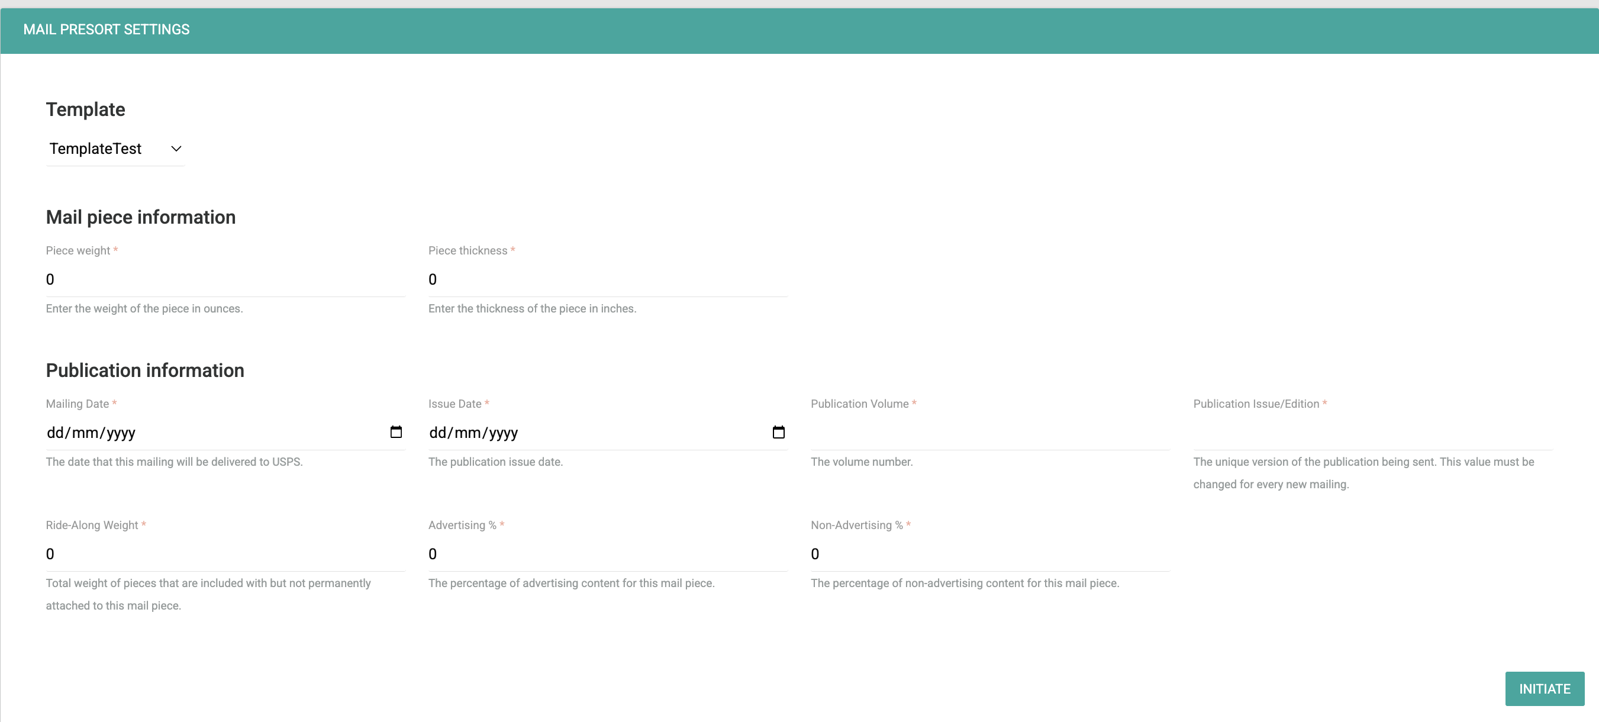The width and height of the screenshot is (1599, 722).
Task: Expand the TemplateTest template dropdown
Action: pyautogui.click(x=115, y=149)
